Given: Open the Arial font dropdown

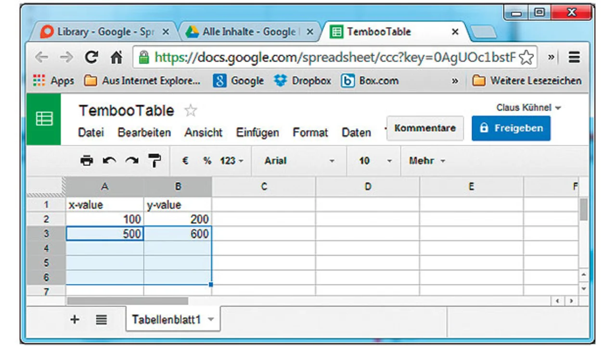Looking at the screenshot, I should click(298, 161).
